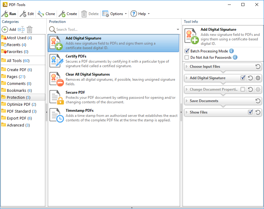Click the rename category icon beside Add

[21, 30]
